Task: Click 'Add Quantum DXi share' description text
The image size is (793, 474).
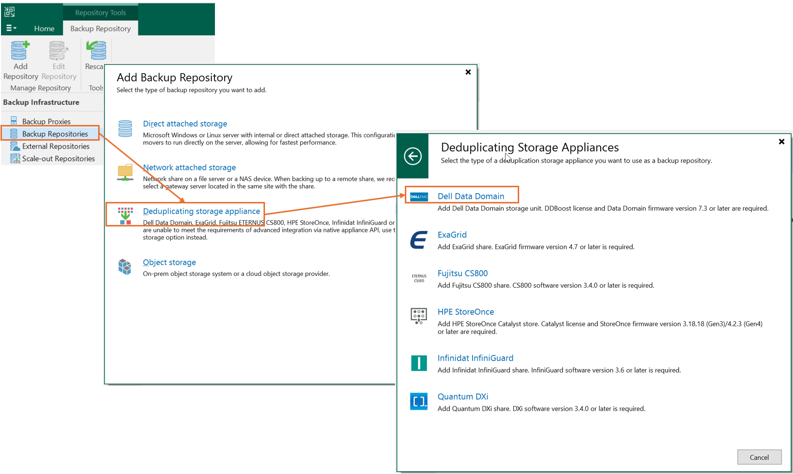Action: 541,408
